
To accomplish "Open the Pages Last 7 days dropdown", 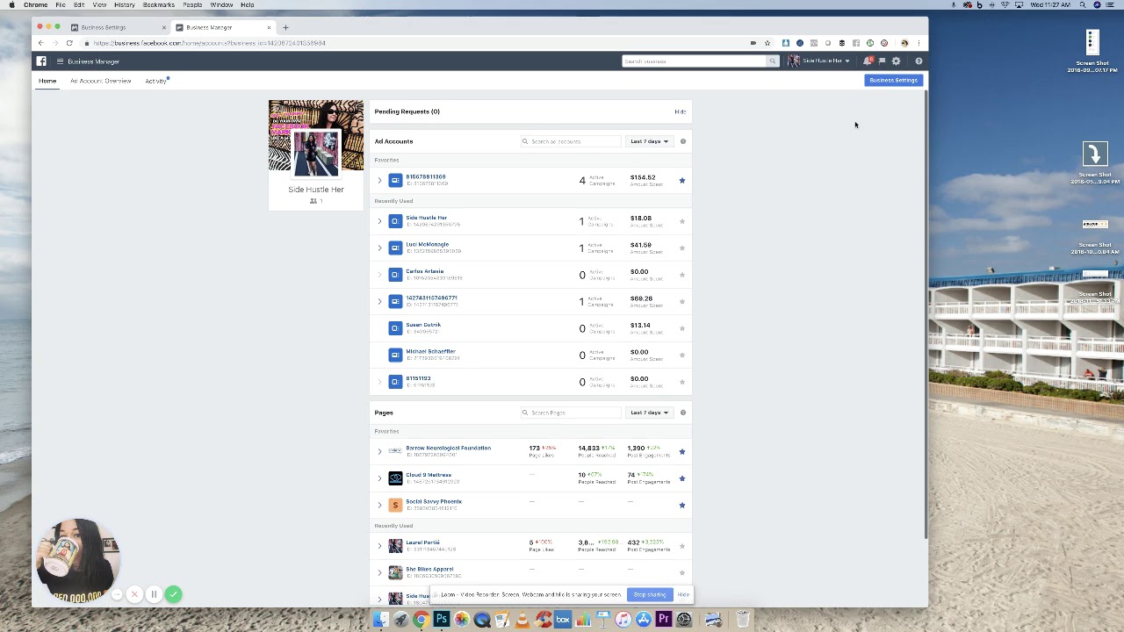I will 649,413.
